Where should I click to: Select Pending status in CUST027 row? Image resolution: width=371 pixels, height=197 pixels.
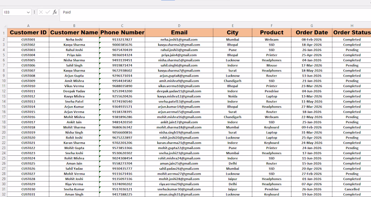coord(351,174)
